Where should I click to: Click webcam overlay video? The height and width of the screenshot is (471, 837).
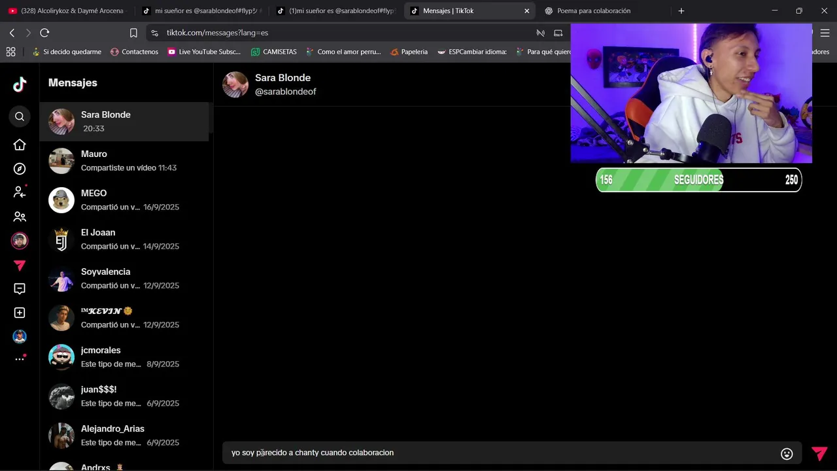pos(691,94)
